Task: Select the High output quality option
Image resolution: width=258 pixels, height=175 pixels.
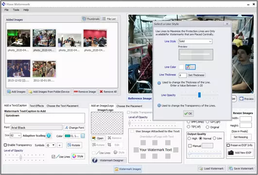Action: coord(189,139)
